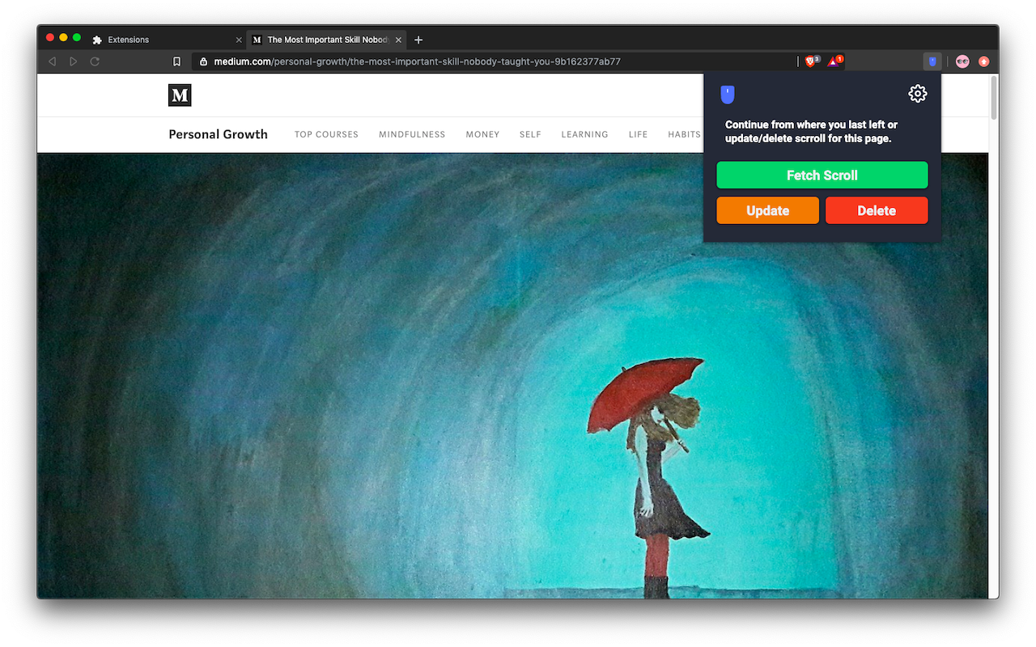Open the LIFE nav item

coord(638,134)
